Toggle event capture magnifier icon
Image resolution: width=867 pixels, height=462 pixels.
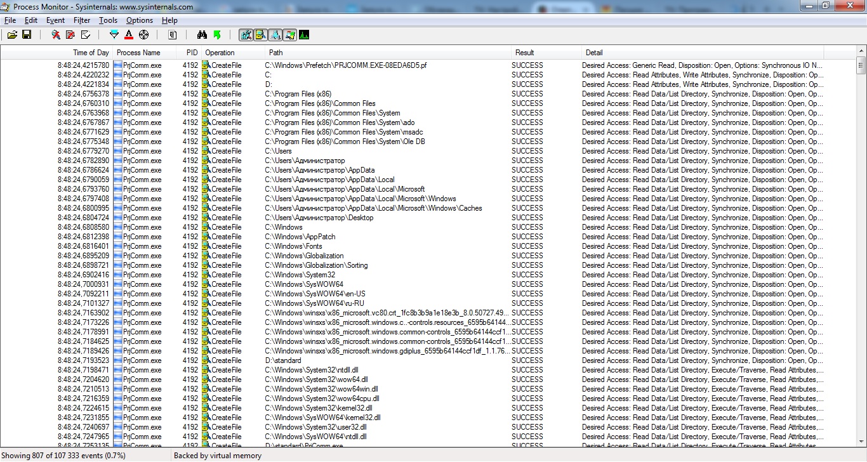pyautogui.click(x=56, y=35)
